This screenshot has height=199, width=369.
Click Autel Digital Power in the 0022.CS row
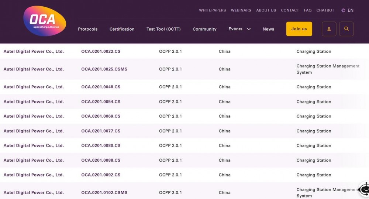coord(34,51)
